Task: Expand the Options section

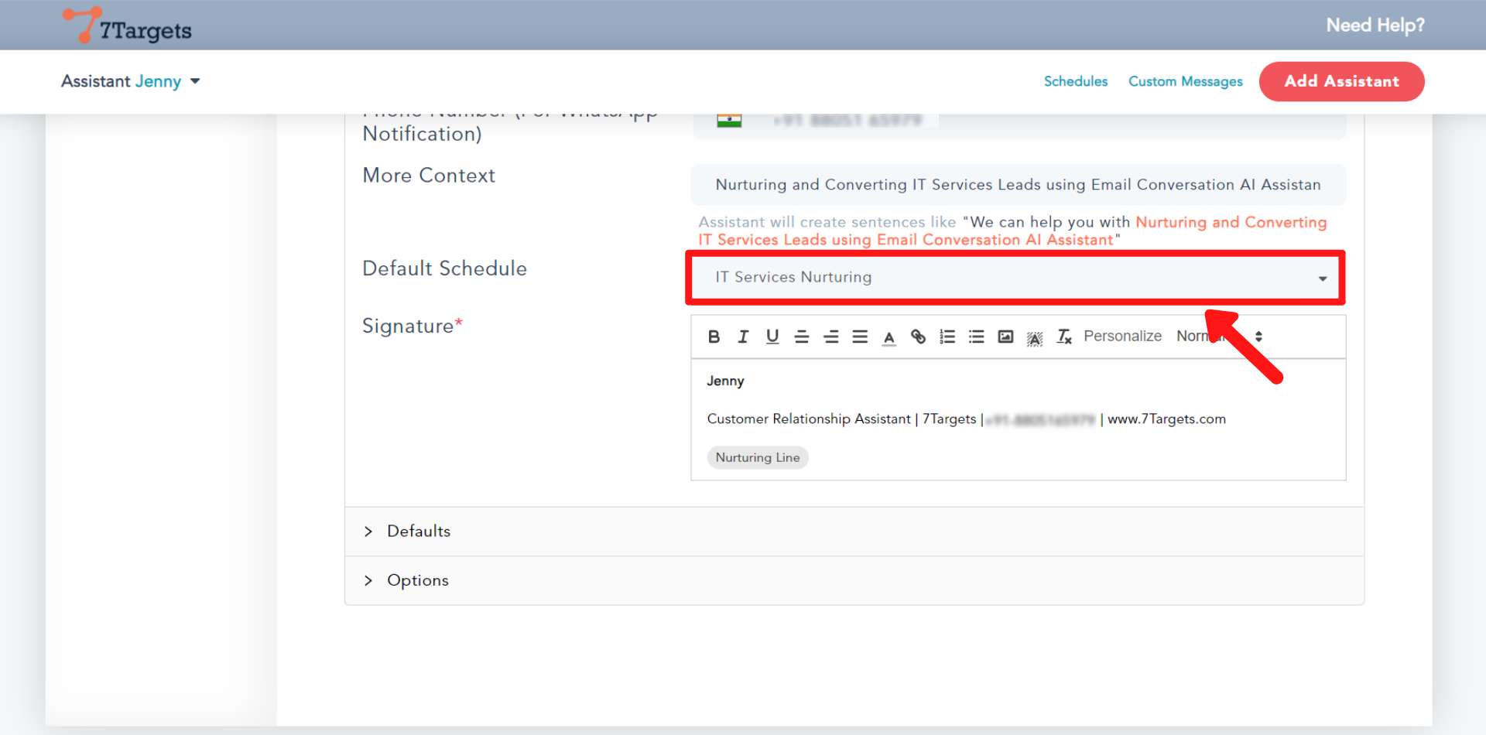Action: tap(417, 580)
